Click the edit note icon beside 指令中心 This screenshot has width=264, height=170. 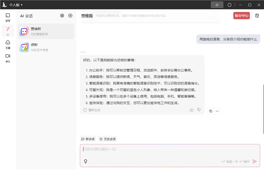[x=257, y=16]
